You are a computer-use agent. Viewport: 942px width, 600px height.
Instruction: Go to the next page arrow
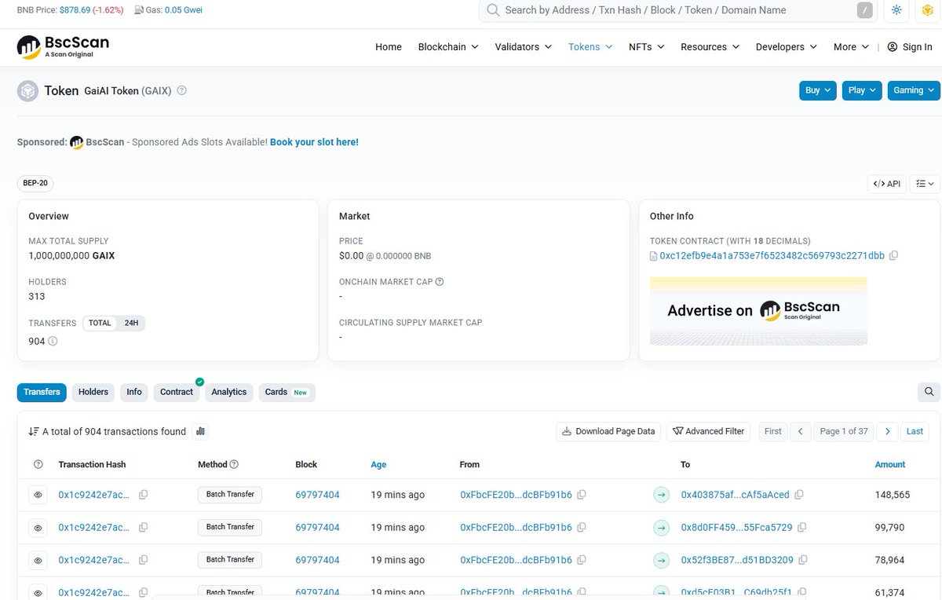pyautogui.click(x=887, y=431)
